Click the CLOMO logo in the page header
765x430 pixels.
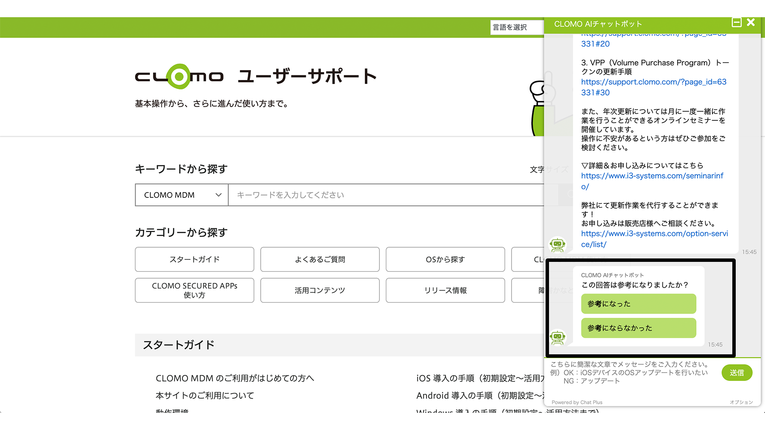[x=179, y=77]
